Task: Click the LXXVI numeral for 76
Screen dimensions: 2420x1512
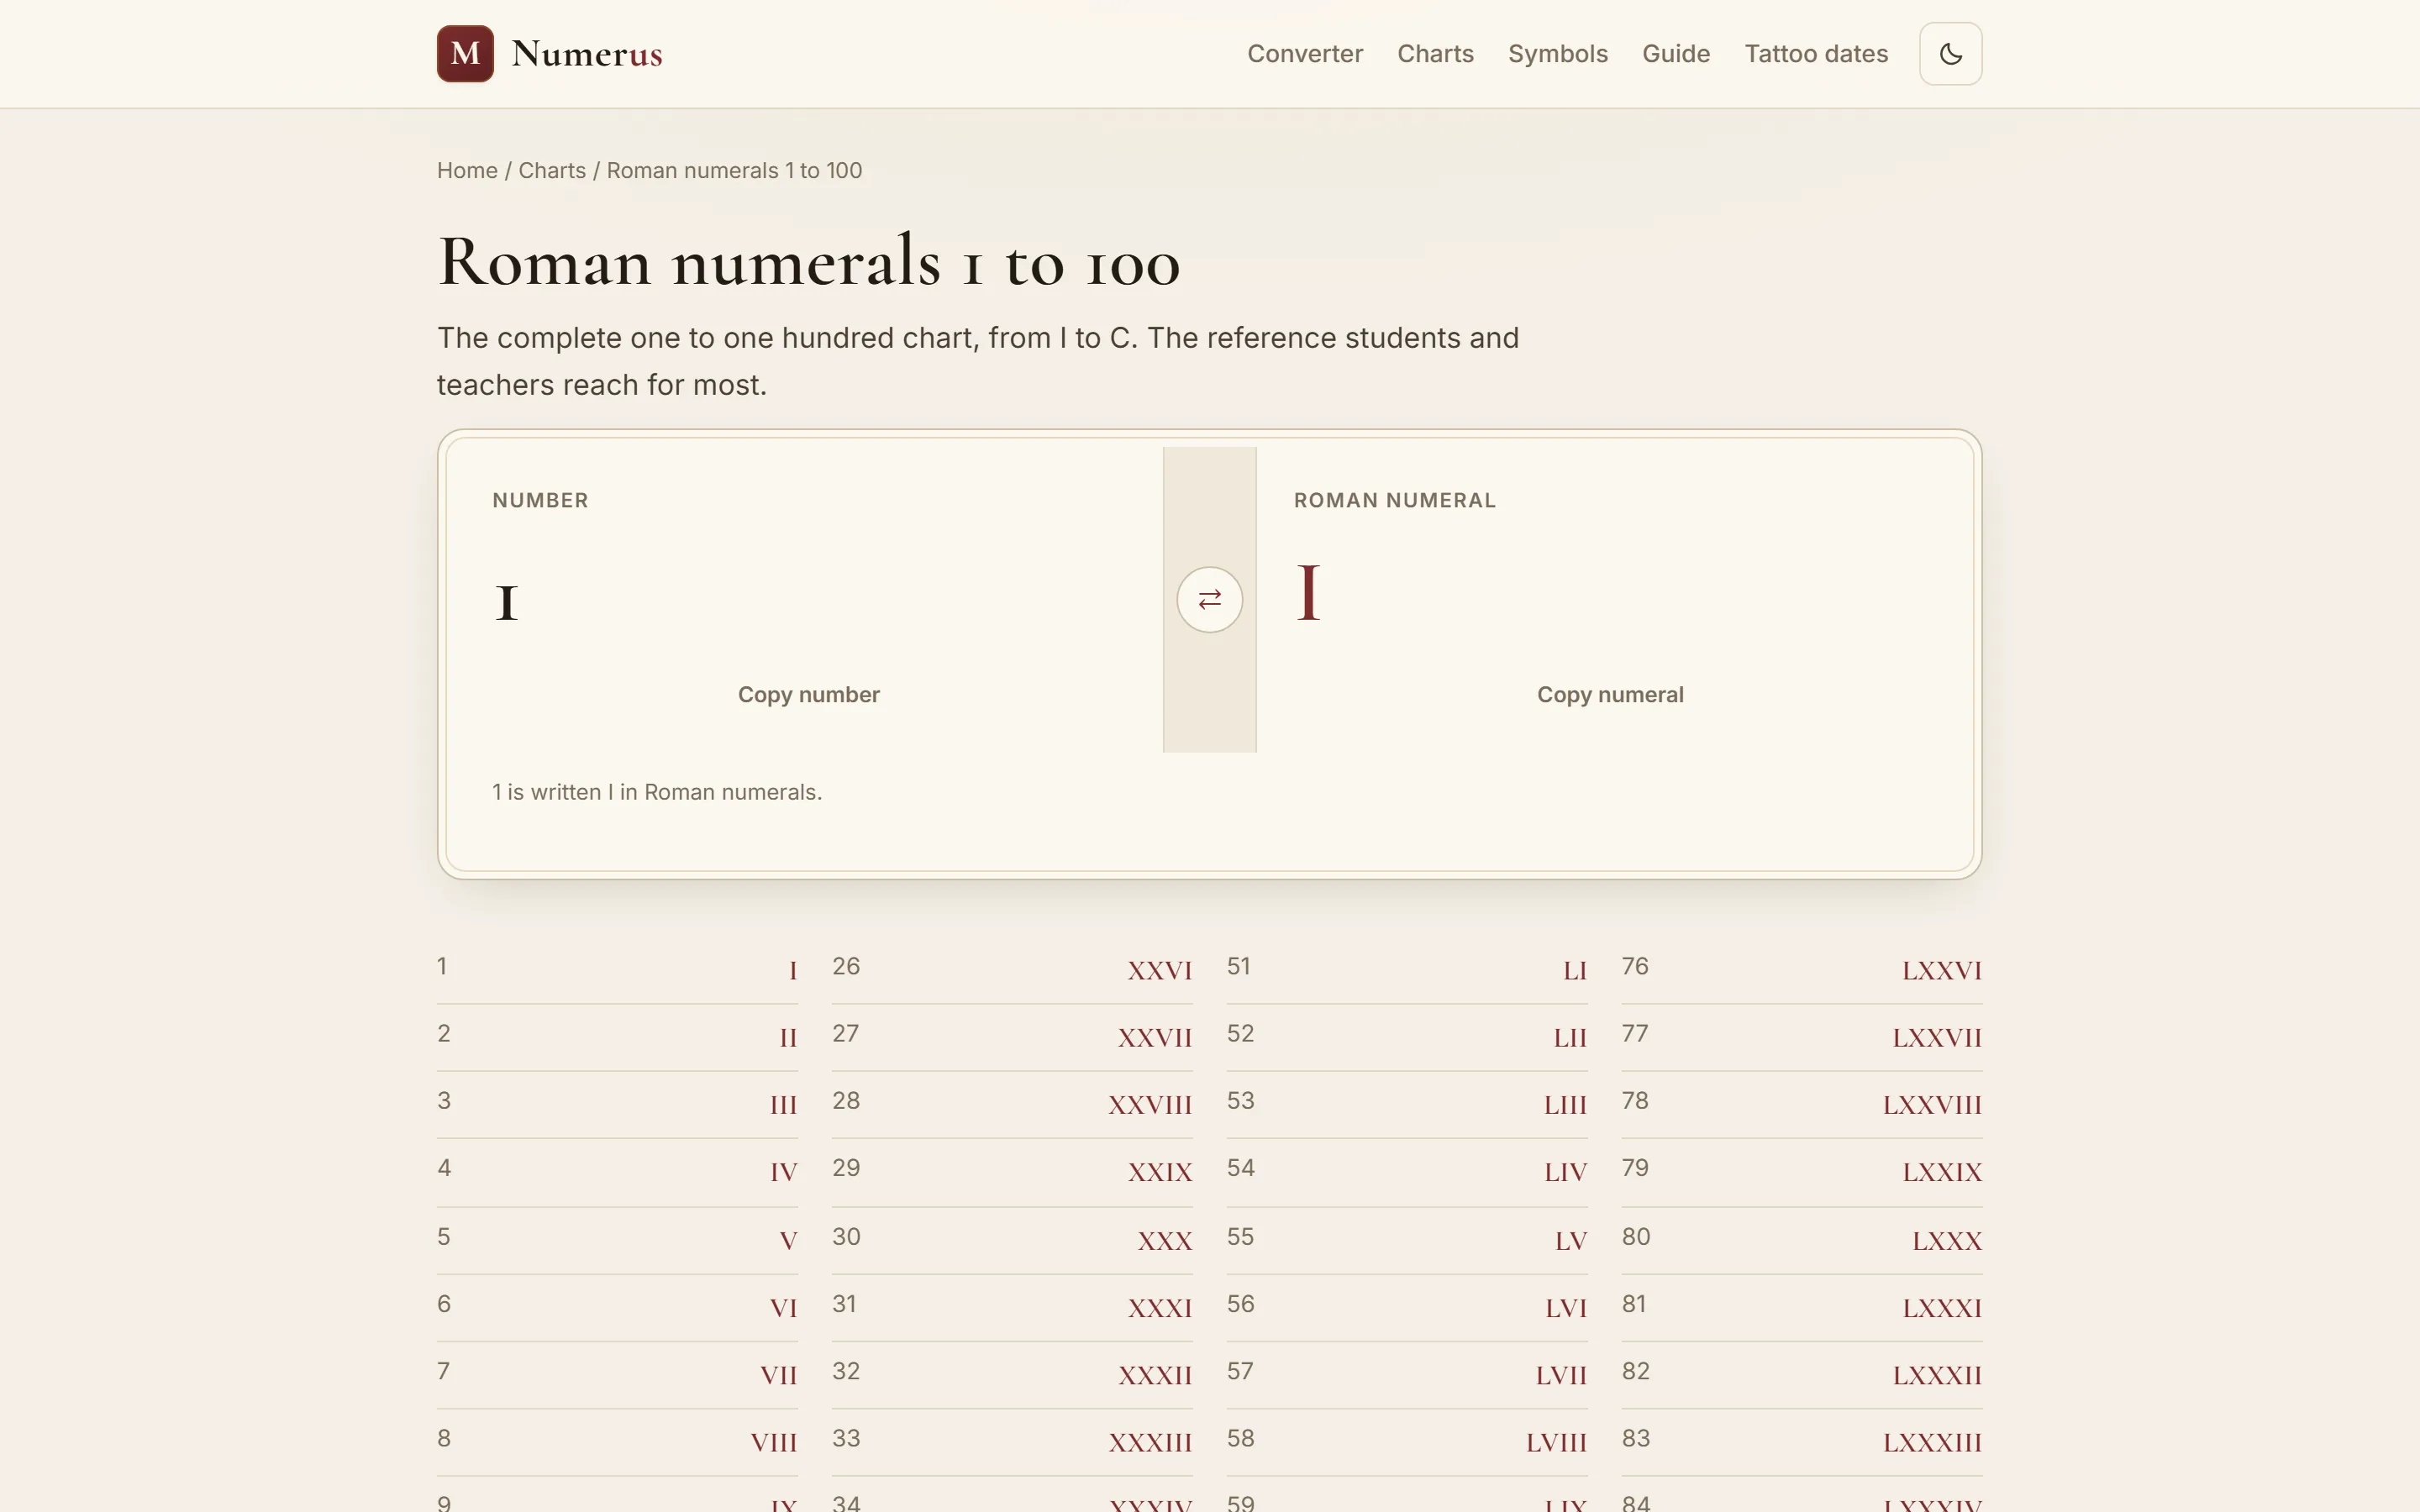Action: pos(1941,970)
